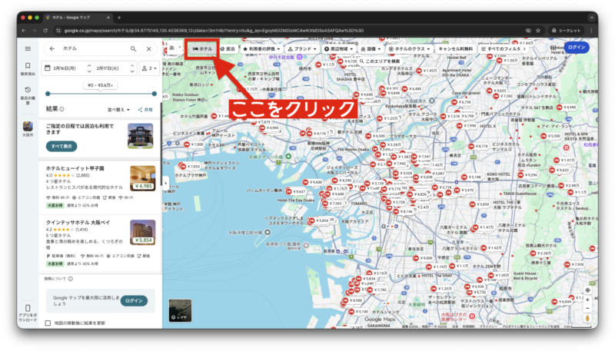Toggle the 民泊 filter chip
This screenshot has width=615, height=351.
coord(227,48)
